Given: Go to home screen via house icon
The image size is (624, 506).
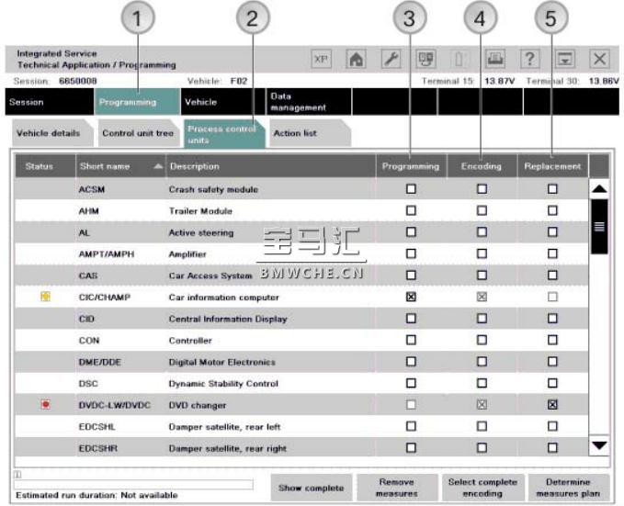Looking at the screenshot, I should pyautogui.click(x=356, y=59).
